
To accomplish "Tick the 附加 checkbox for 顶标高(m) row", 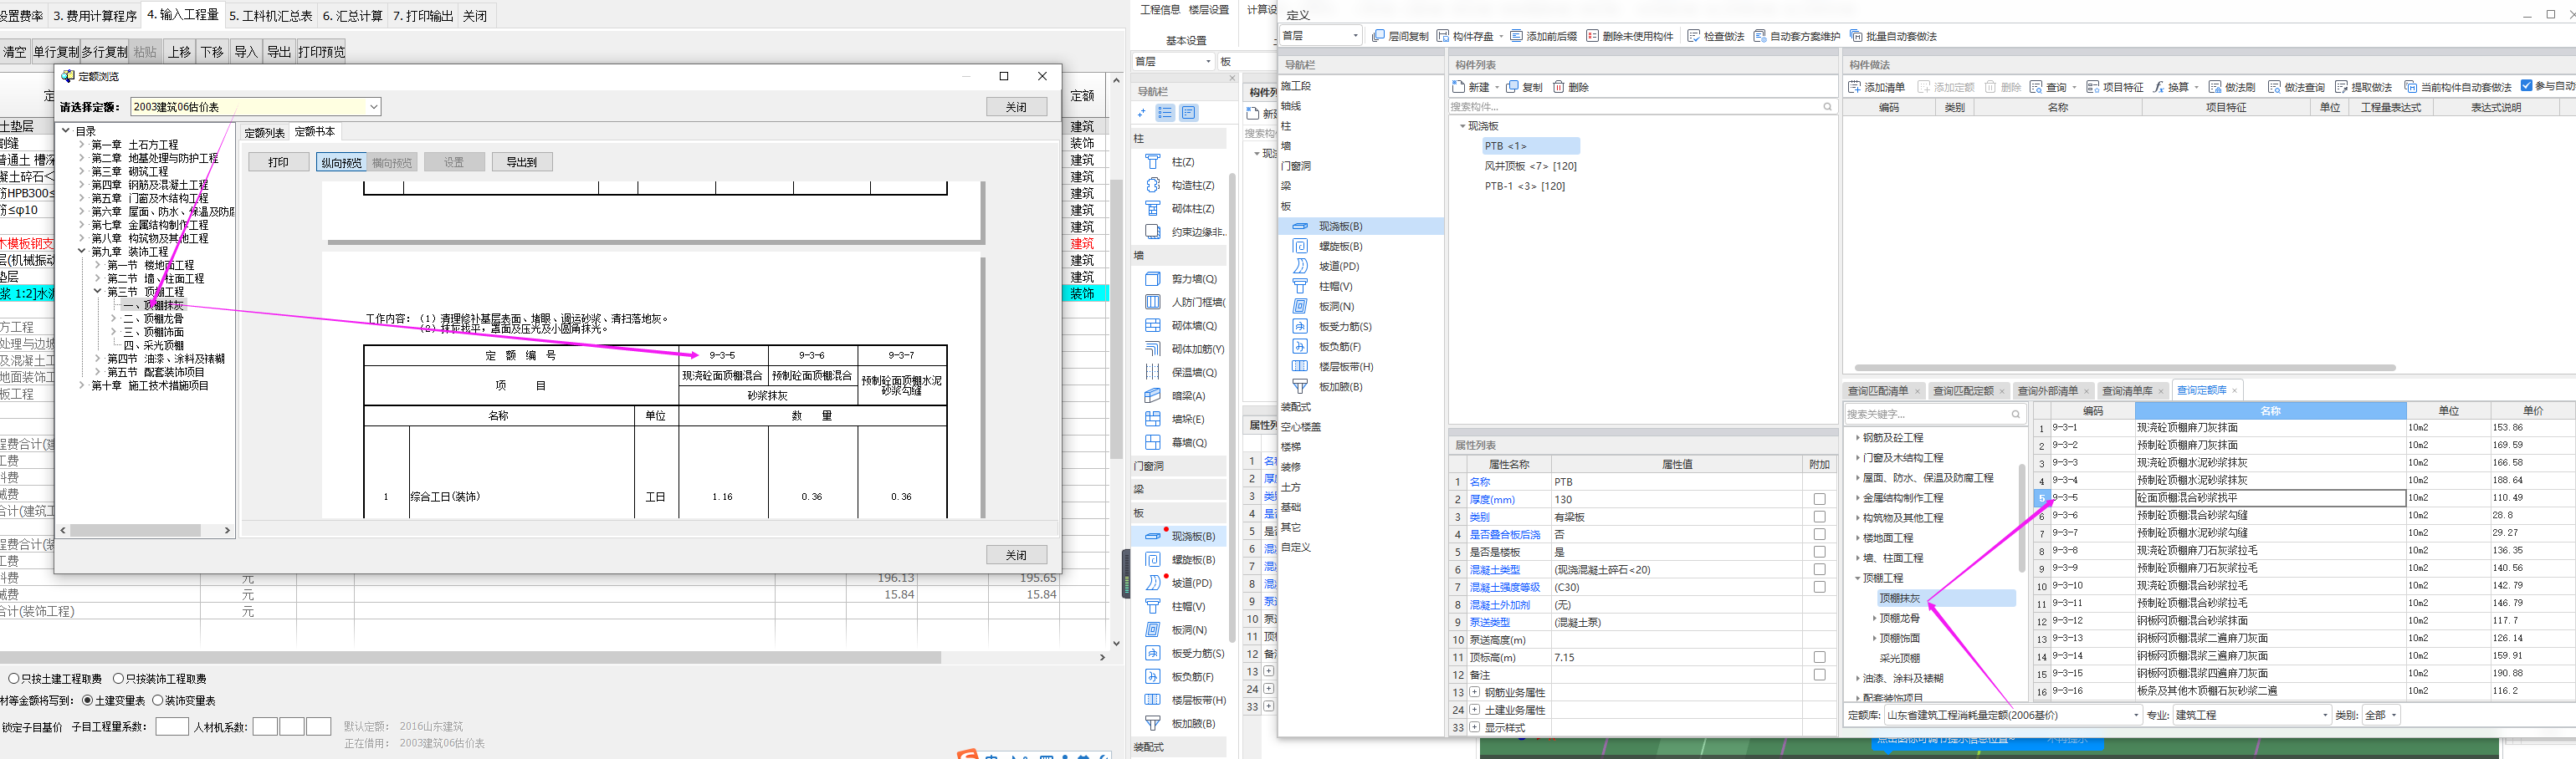I will pos(1819,657).
